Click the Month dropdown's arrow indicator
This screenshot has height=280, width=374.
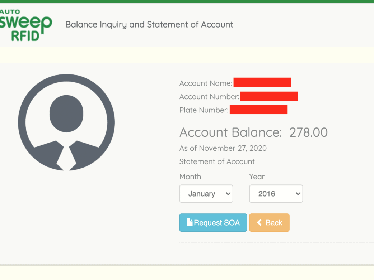[228, 194]
